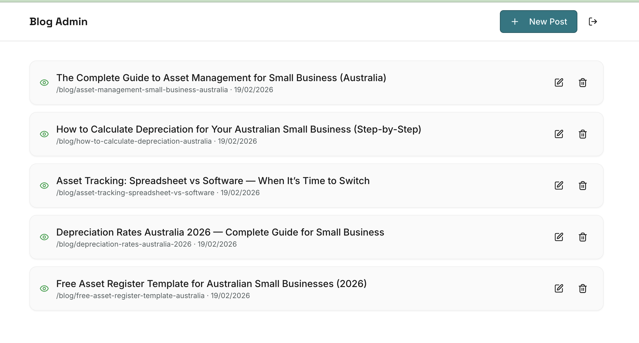Delete the Spreadsheet vs Software post
The height and width of the screenshot is (343, 639).
pos(582,186)
